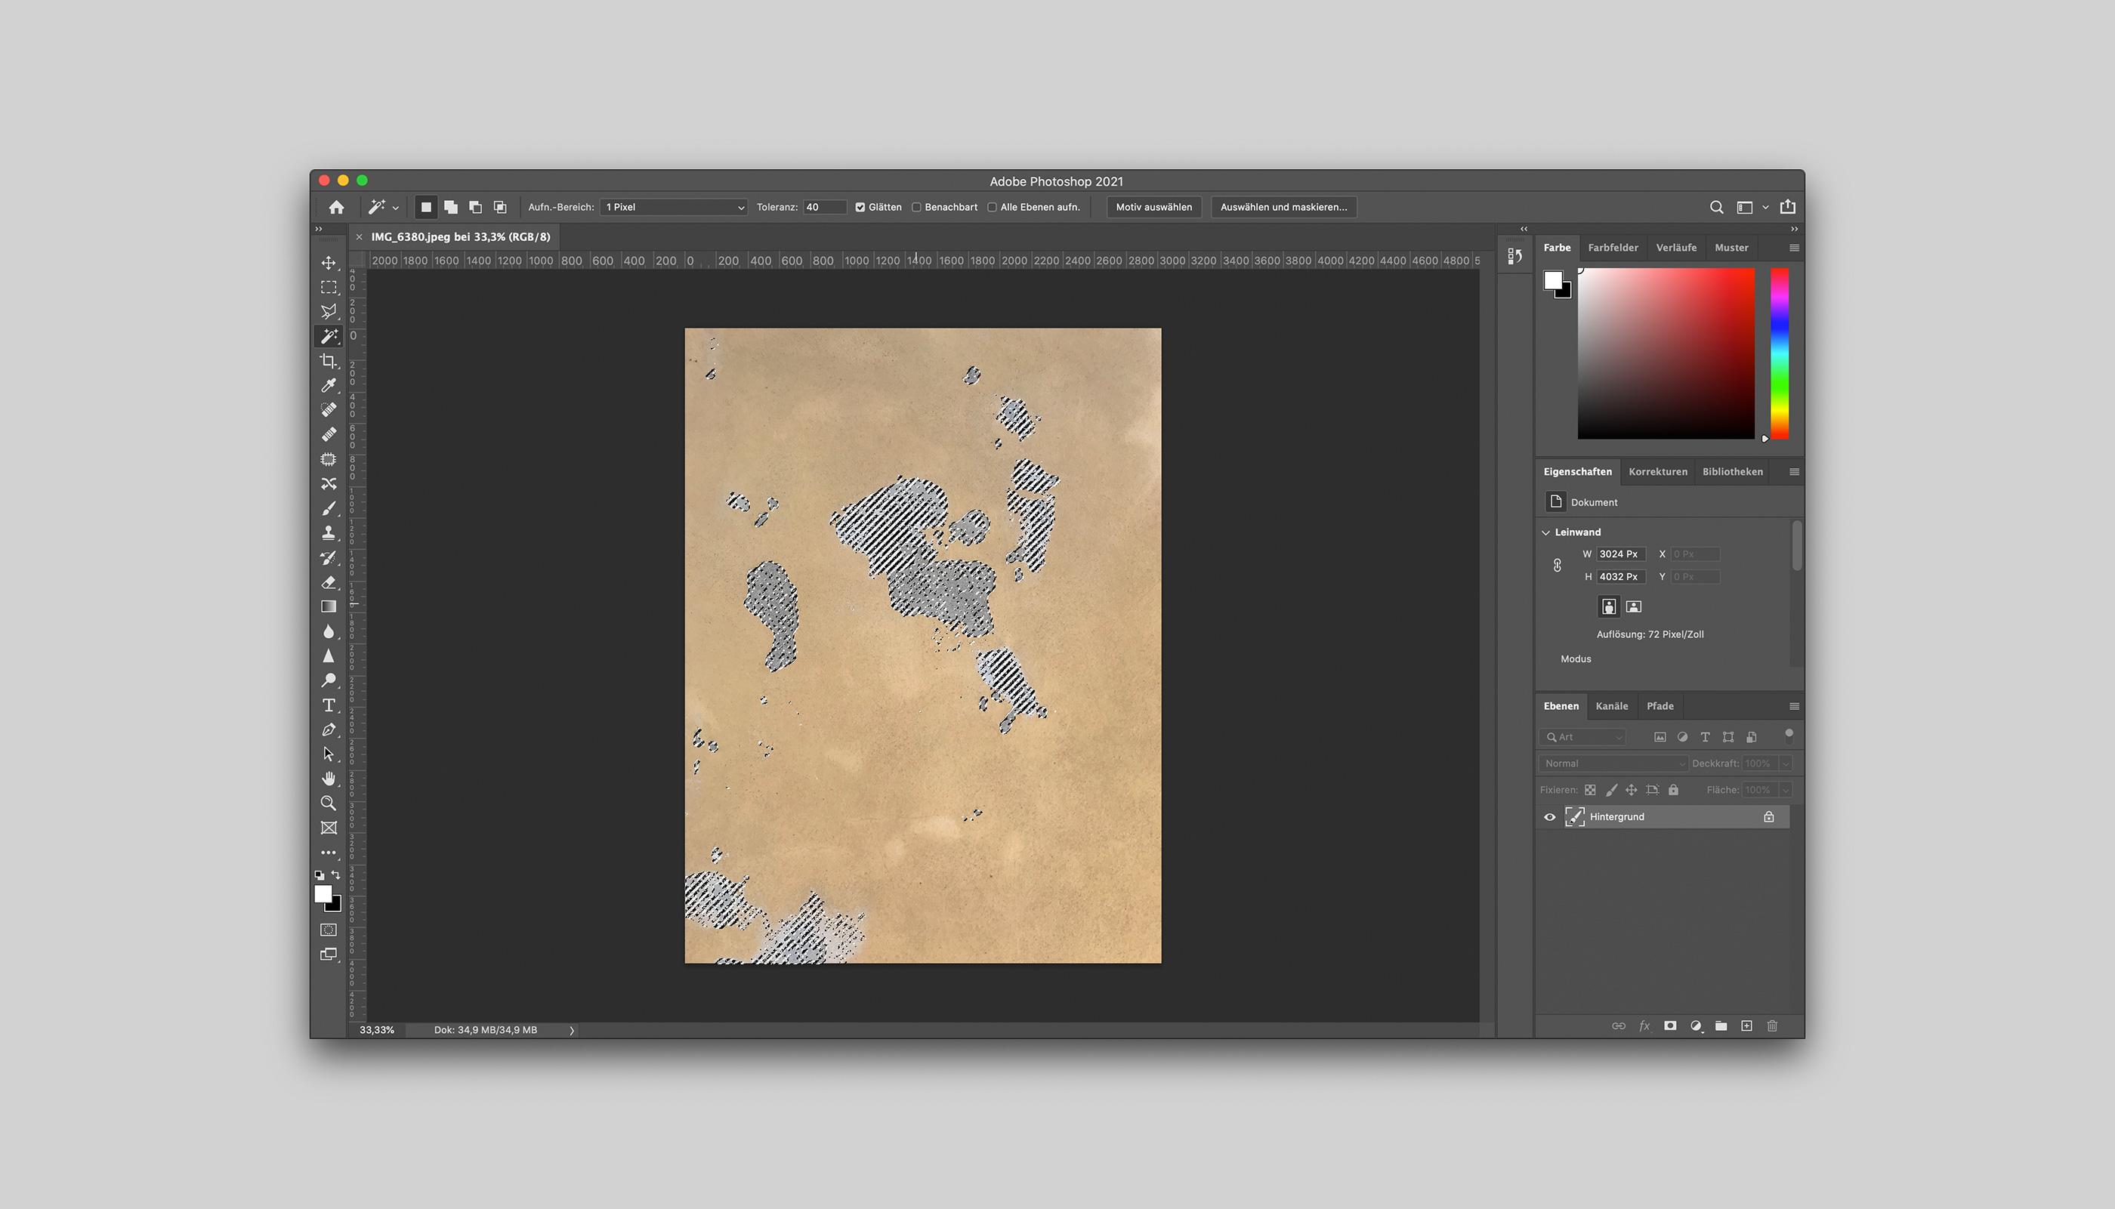Image resolution: width=2115 pixels, height=1209 pixels.
Task: Switch to the Korrekturen tab
Action: pos(1658,472)
